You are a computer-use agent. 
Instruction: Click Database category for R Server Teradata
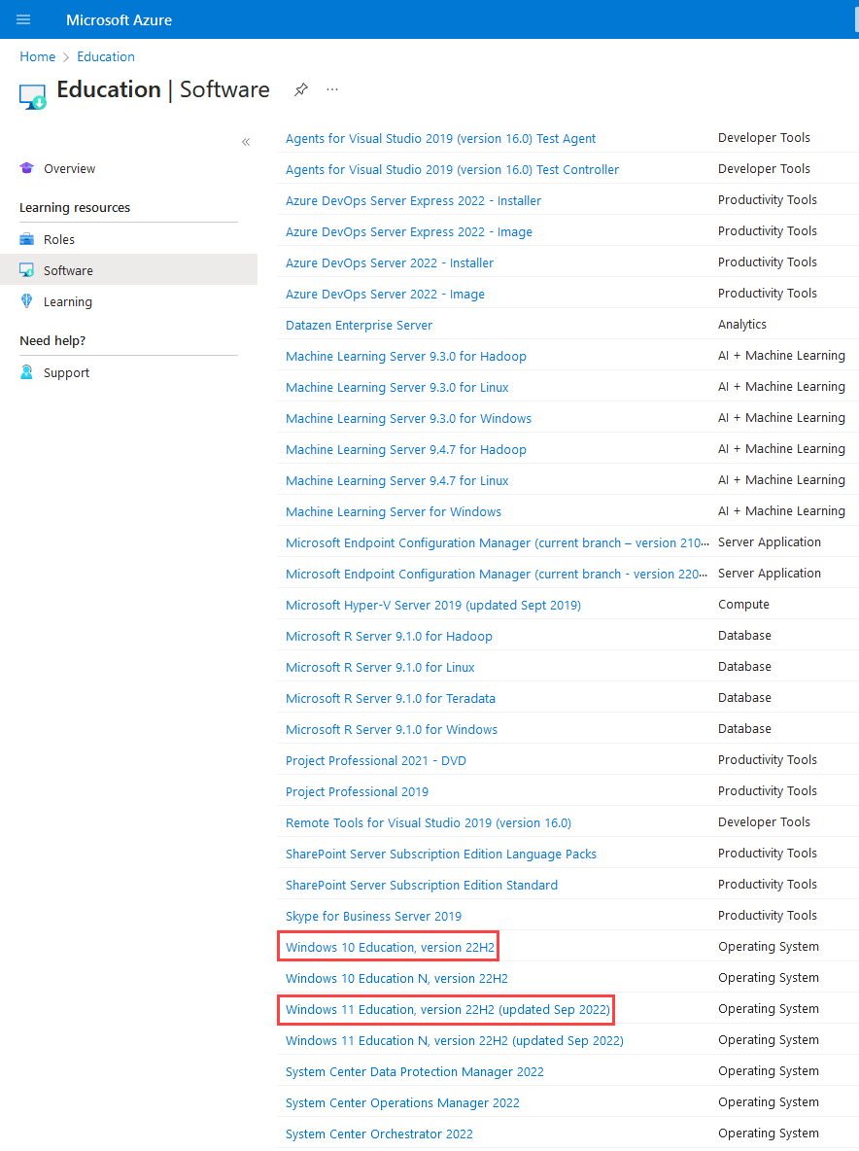(744, 697)
